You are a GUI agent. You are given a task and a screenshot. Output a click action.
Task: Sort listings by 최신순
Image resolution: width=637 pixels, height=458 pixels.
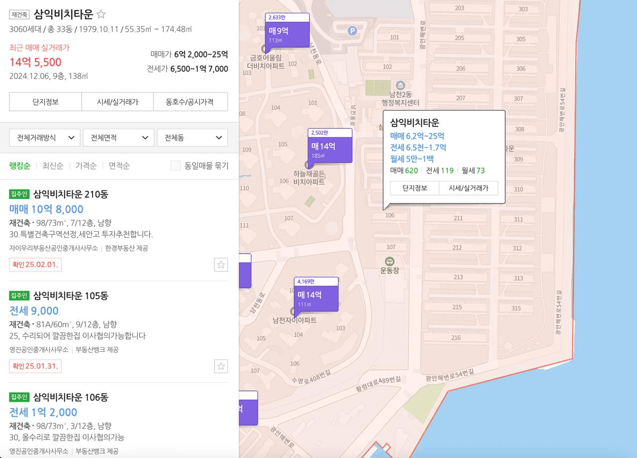click(53, 166)
